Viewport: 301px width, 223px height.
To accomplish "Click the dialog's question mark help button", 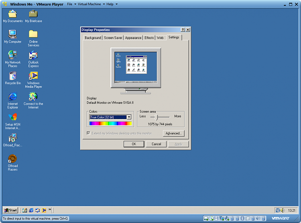I will (x=183, y=30).
